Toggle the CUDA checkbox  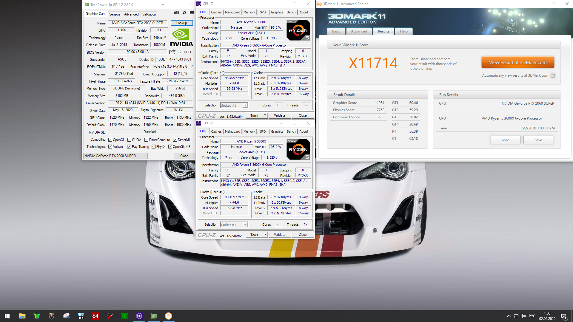(x=129, y=140)
